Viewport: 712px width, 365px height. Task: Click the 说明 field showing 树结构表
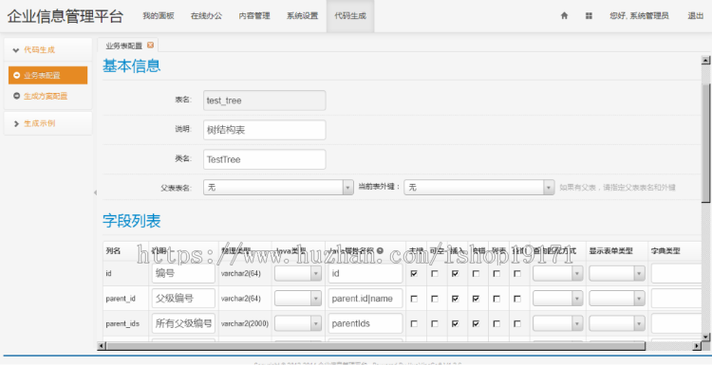pos(265,130)
